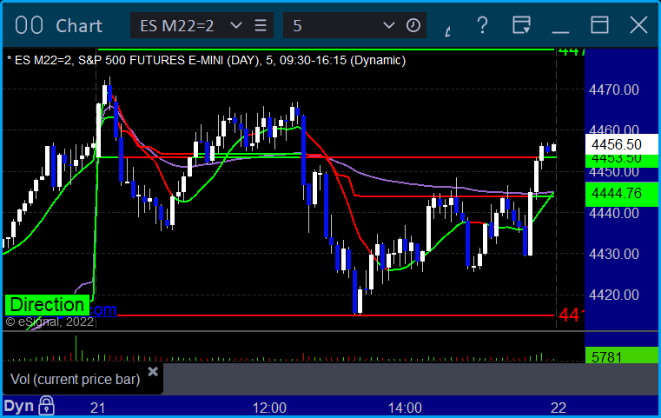
Task: Click the 4444.76 moving average label
Action: (621, 194)
